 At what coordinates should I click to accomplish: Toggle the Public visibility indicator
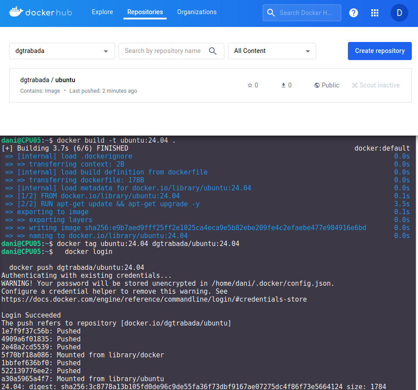point(327,85)
